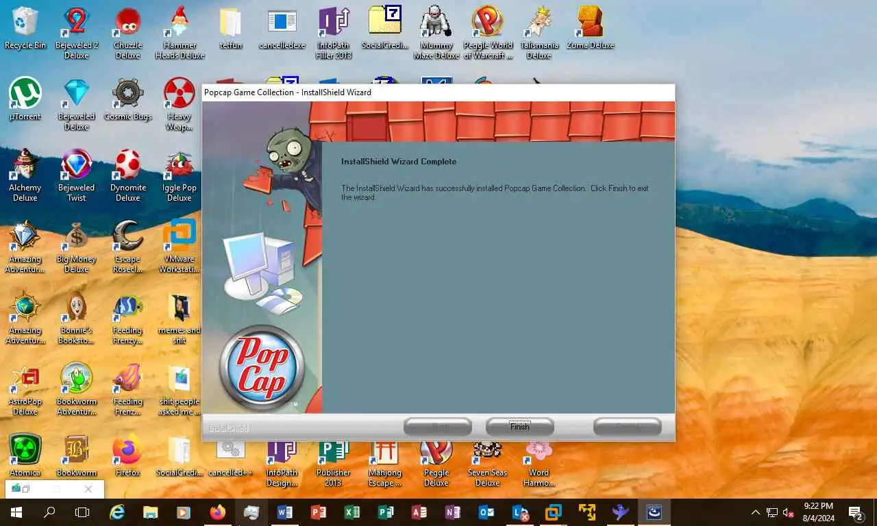Screen dimensions: 877x526
Task: Select the Atomica desktop shortcut
Action: (25, 455)
